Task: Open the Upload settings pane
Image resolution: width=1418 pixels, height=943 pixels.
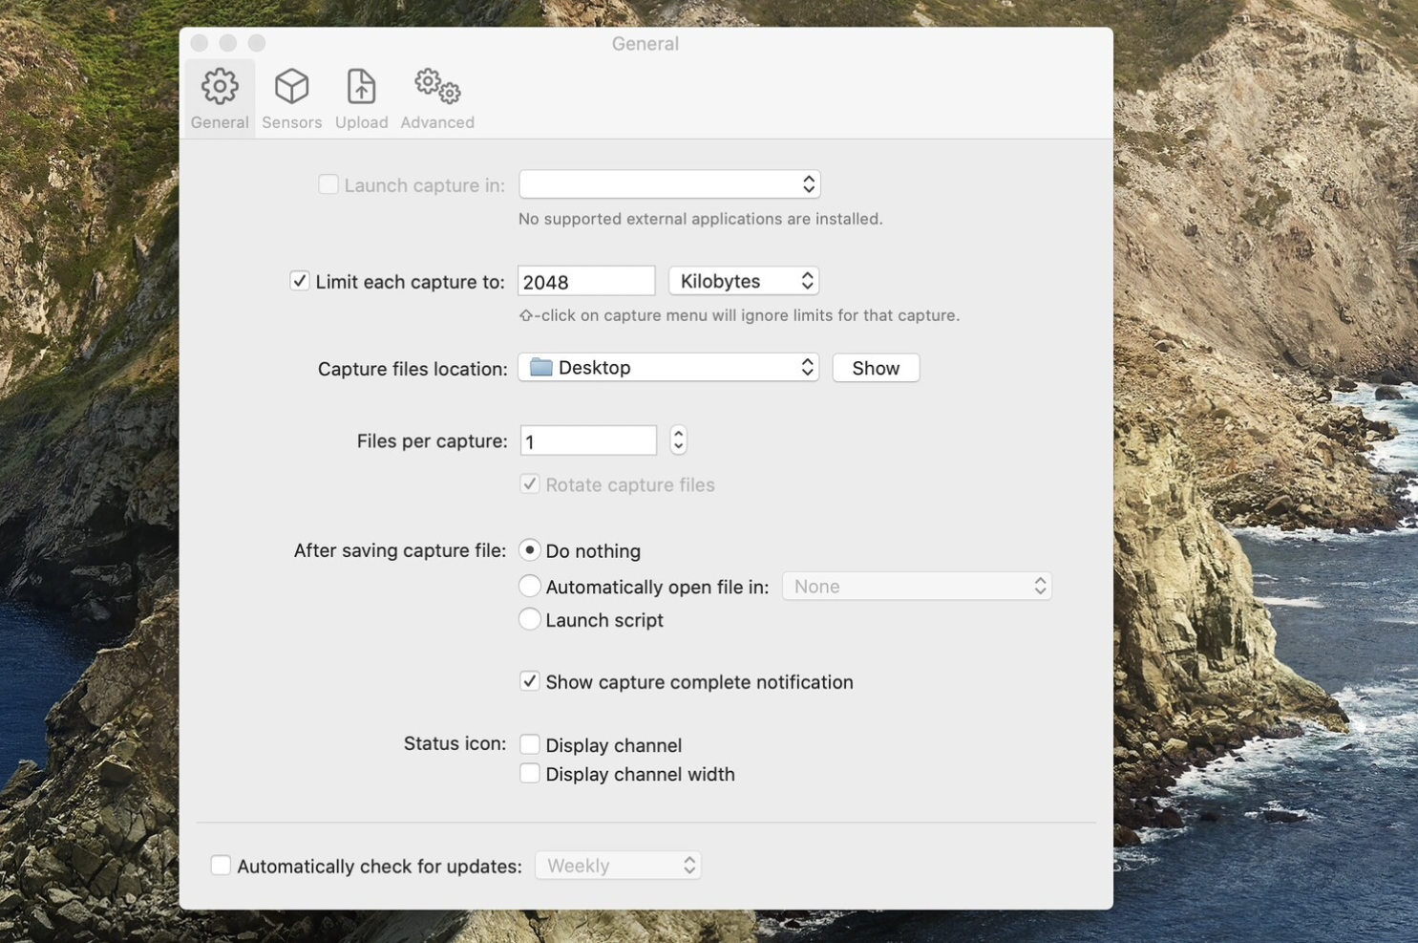Action: pos(361,96)
